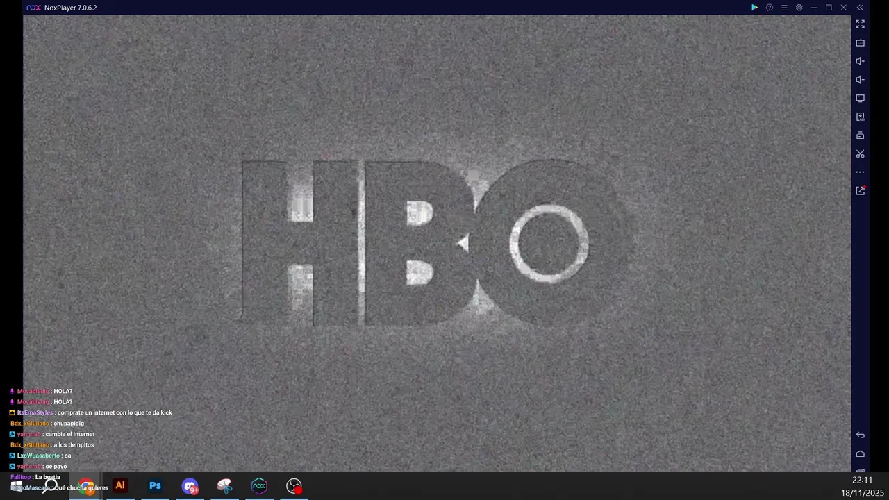Click the NoxPlayer 7.0.6.2 title text
Image resolution: width=889 pixels, height=500 pixels.
(70, 8)
